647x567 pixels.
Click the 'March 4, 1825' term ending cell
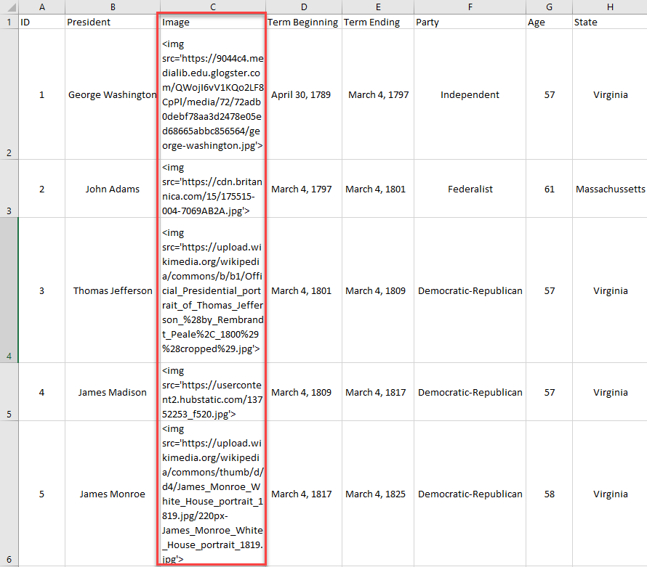[377, 494]
